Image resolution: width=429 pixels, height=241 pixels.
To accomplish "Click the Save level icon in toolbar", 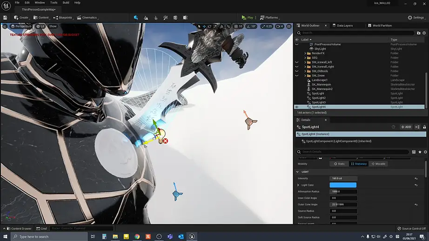I will coord(5,18).
